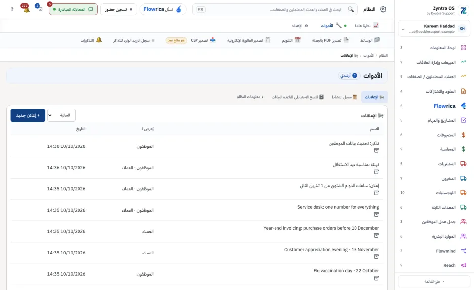Image resolution: width=474 pixels, height=290 pixels.
Task: Click the المحادثة المباشرة live chat button
Action: click(x=73, y=9)
